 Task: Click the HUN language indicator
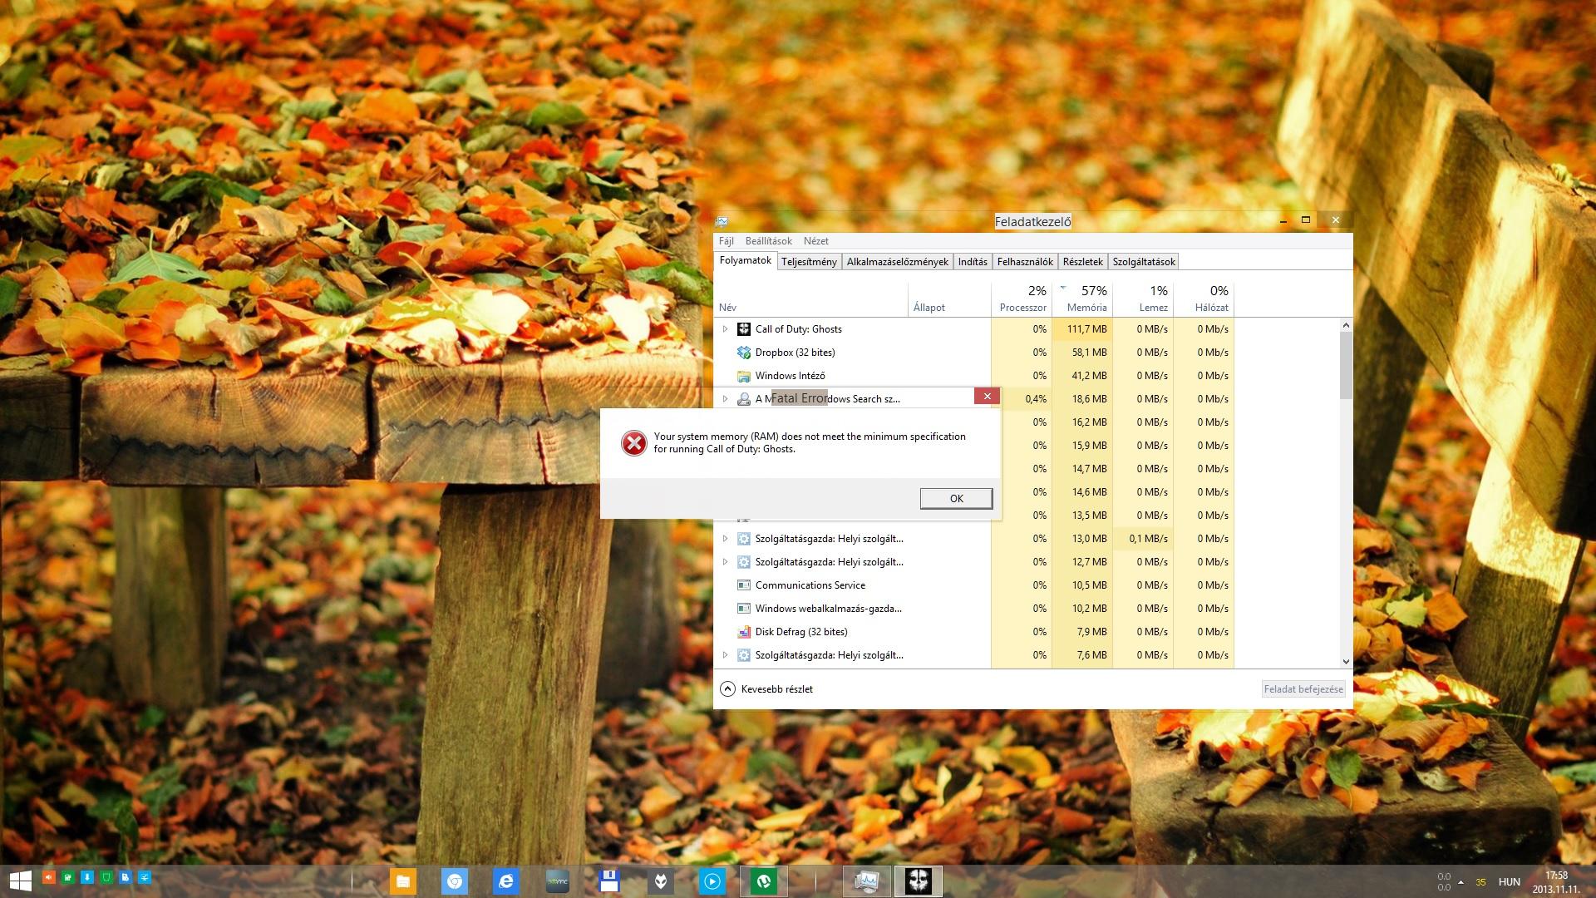click(x=1509, y=882)
